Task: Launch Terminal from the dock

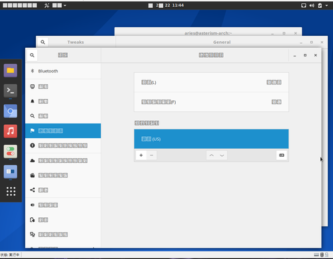Action: (11, 91)
